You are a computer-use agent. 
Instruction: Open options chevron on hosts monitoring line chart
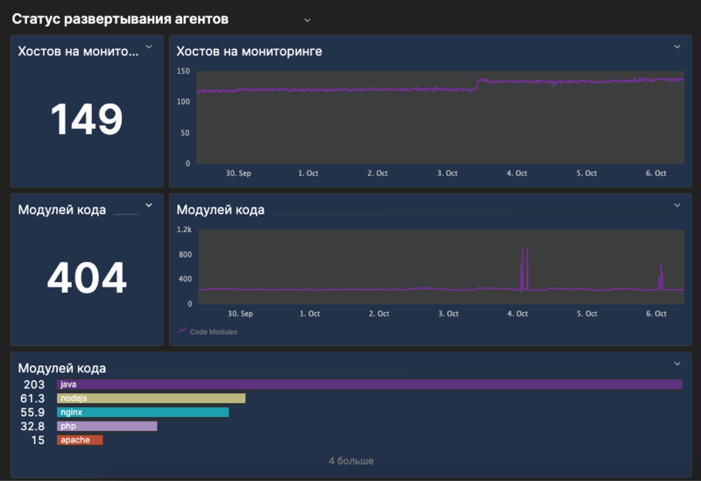[x=676, y=47]
